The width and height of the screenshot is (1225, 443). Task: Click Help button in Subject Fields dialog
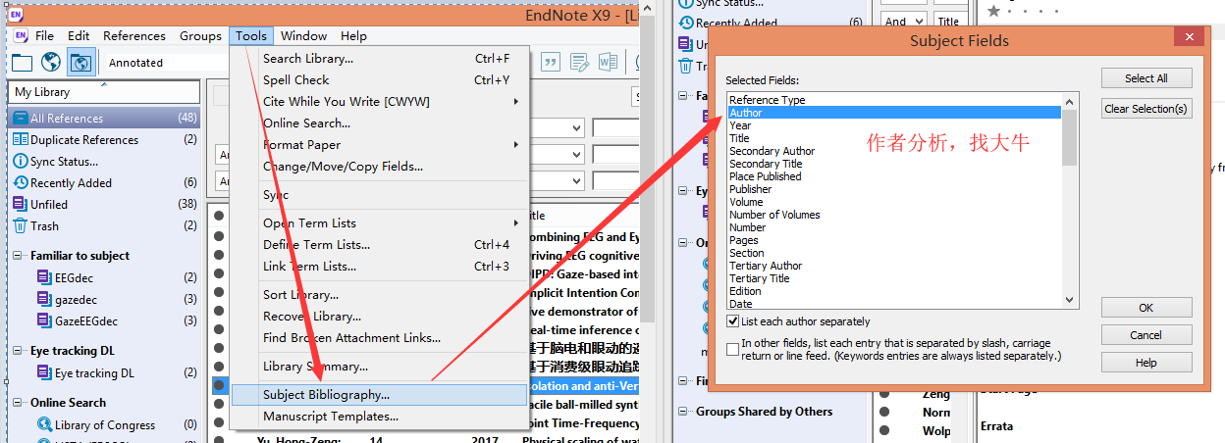(1146, 363)
